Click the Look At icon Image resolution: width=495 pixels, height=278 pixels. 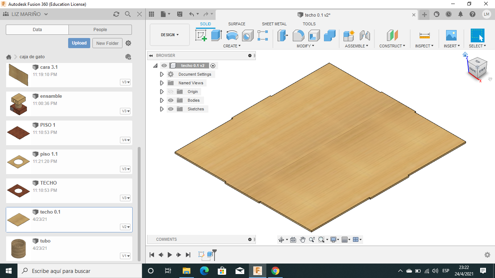(293, 240)
